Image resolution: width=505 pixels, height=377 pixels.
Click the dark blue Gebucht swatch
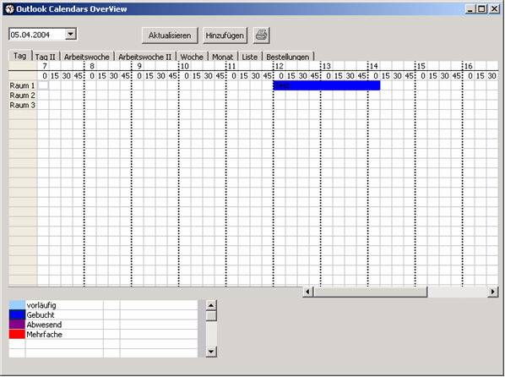[x=17, y=314]
